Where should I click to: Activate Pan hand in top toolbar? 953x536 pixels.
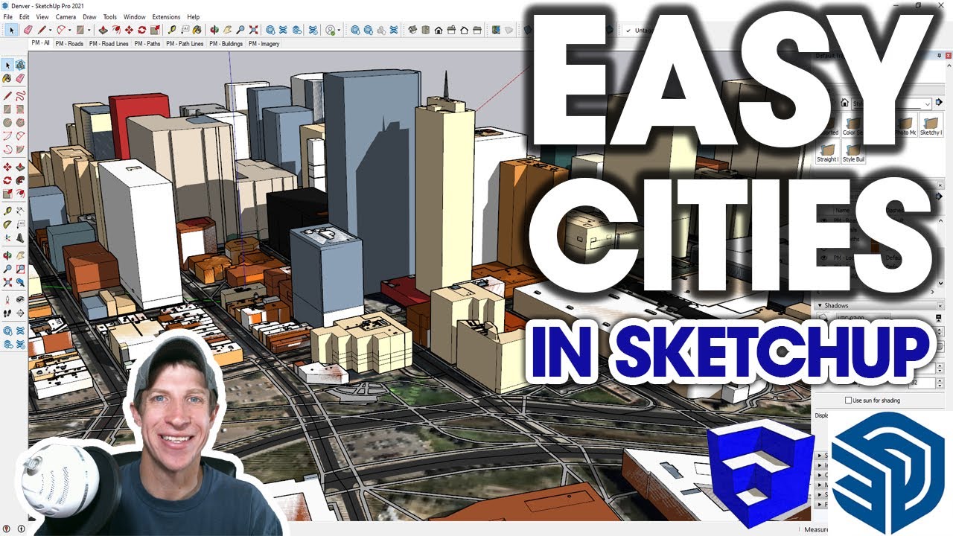(228, 30)
